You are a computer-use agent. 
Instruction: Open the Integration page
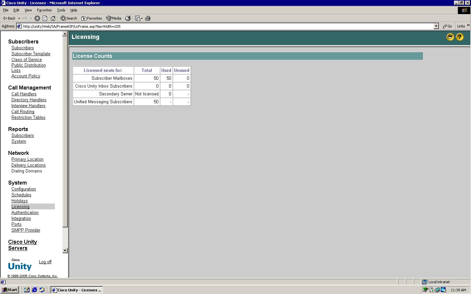click(21, 218)
